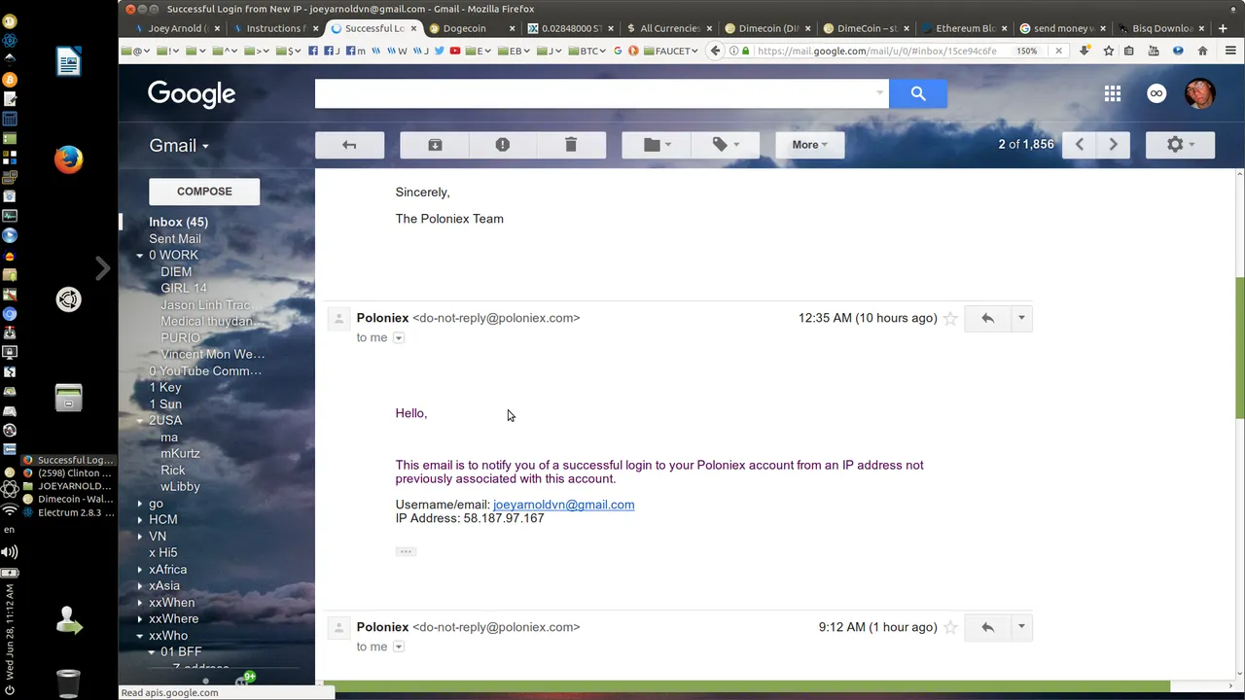Go to the newer conversation arrow
The image size is (1245, 700).
point(1080,145)
